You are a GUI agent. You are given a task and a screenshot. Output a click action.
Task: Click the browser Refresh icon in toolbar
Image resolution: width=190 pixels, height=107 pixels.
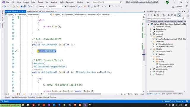(79, 7)
